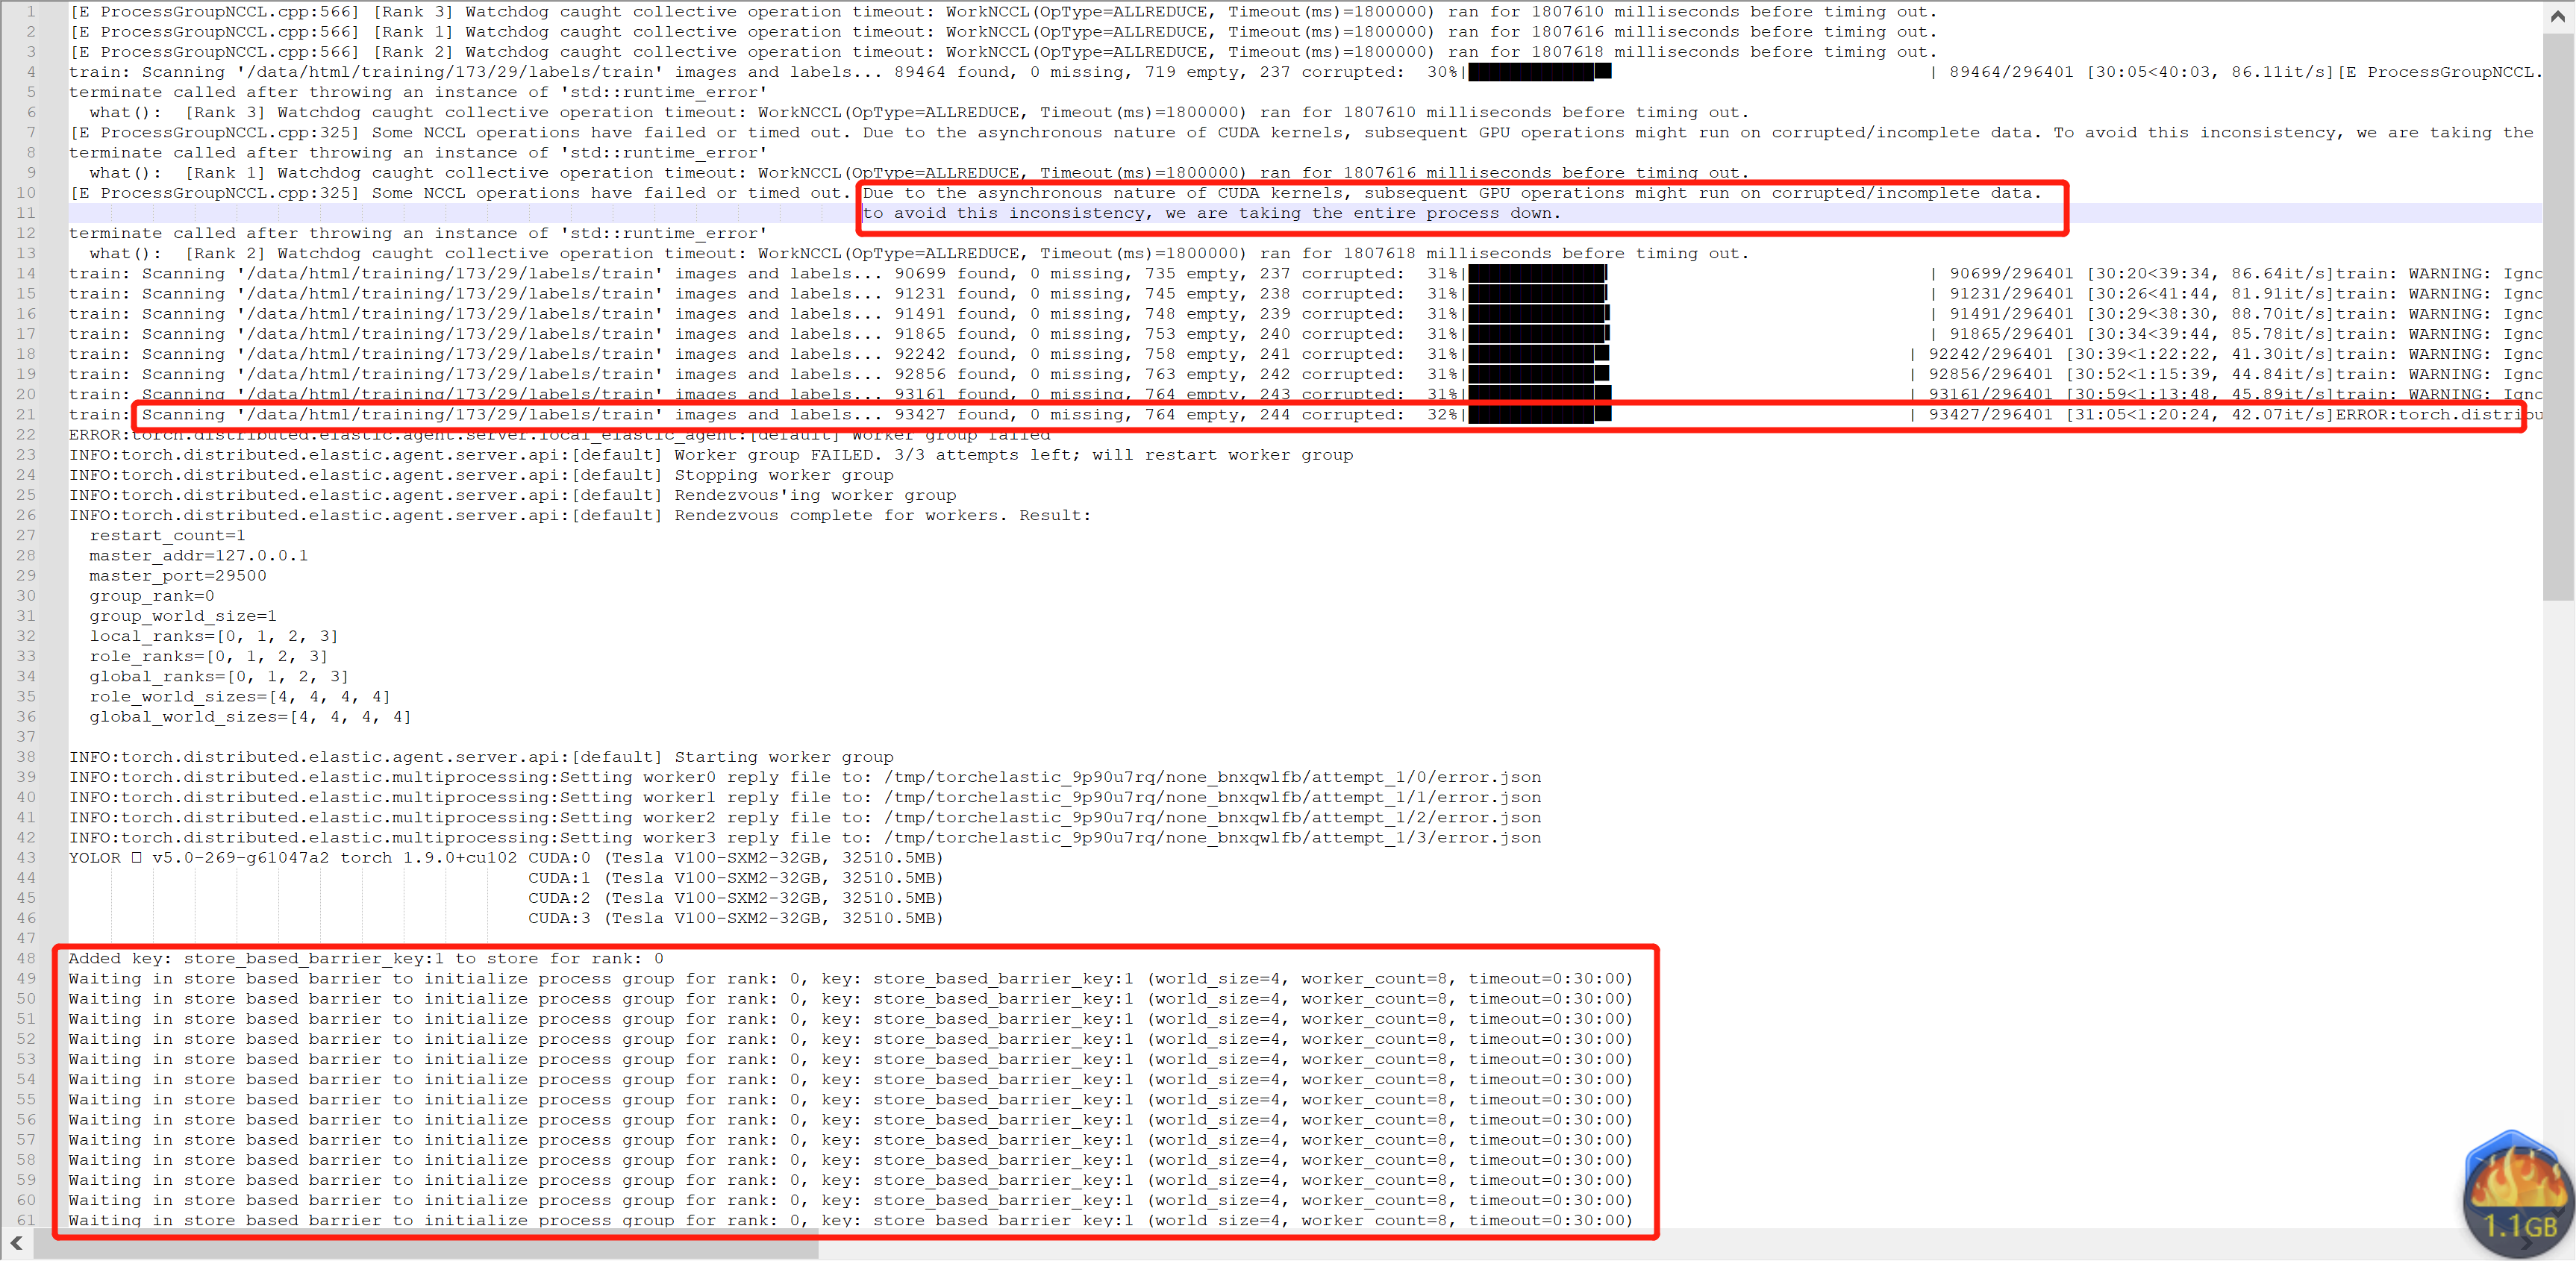Click the attempt_1/0/error.json file path text

pyautogui.click(x=1210, y=776)
